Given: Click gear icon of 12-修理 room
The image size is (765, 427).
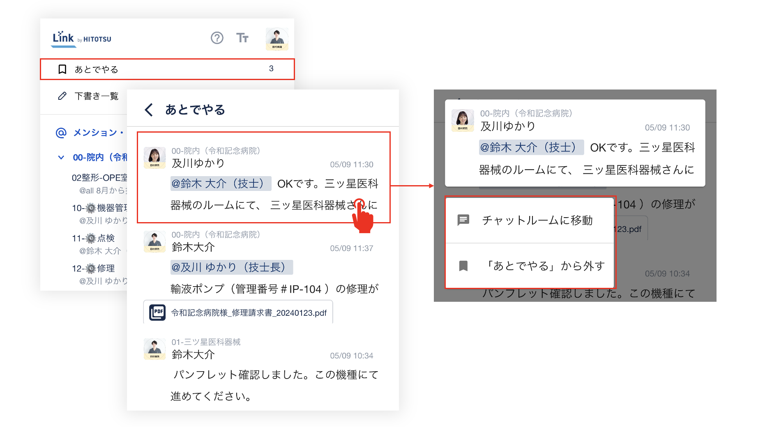Looking at the screenshot, I should point(91,269).
